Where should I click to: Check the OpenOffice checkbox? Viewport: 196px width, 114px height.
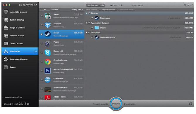42,80
